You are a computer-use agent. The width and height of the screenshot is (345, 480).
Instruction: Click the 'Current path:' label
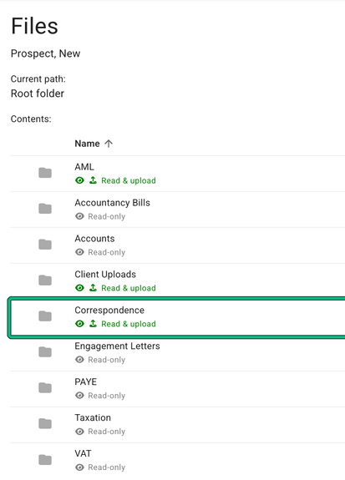[38, 79]
